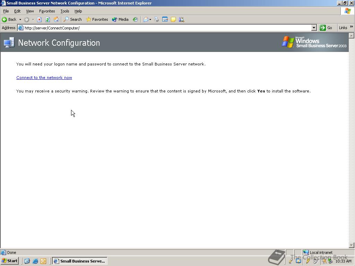Show browsing History with the clock icon
The width and height of the screenshot is (355, 266).
click(x=135, y=19)
